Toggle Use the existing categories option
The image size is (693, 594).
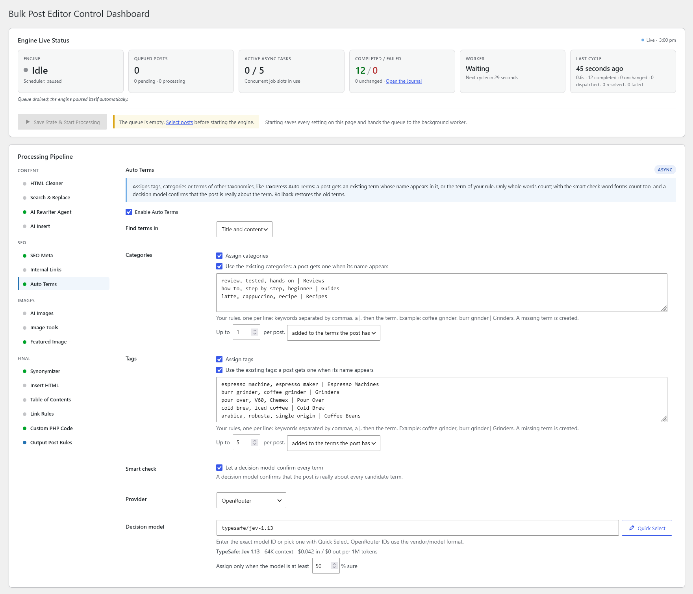[x=219, y=266]
